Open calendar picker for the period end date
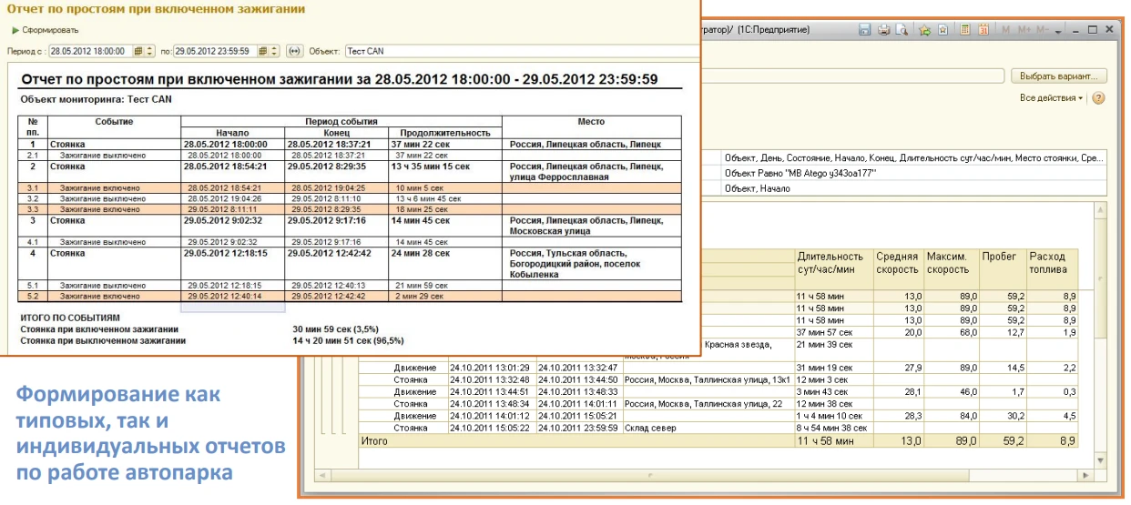This screenshot has width=1131, height=505. (261, 52)
